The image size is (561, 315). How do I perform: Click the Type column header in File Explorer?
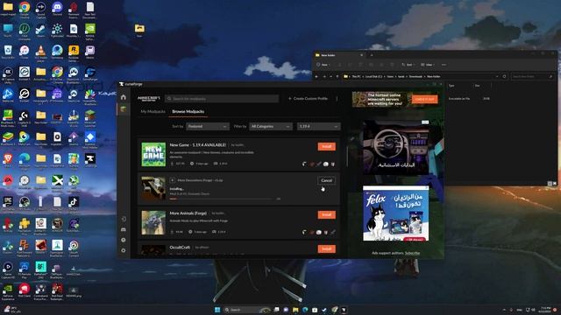click(x=451, y=86)
